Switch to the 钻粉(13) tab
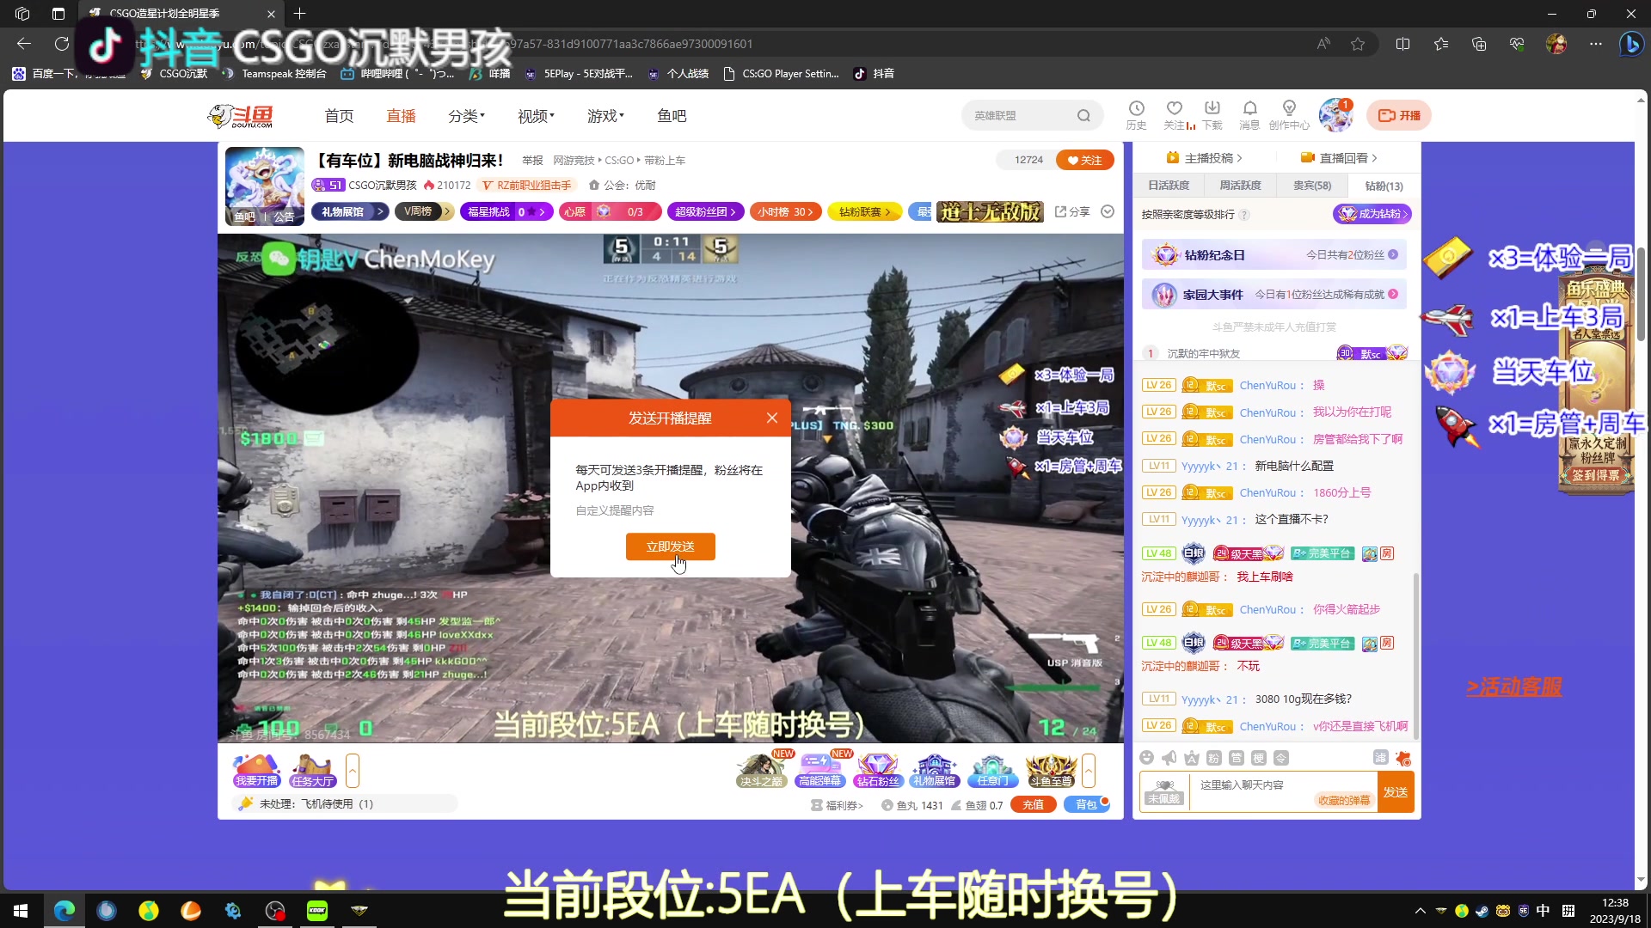Viewport: 1651px width, 928px height. [1384, 186]
